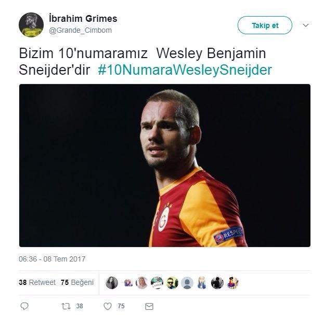
Task: Open the attached football player photo
Action: 165,166
